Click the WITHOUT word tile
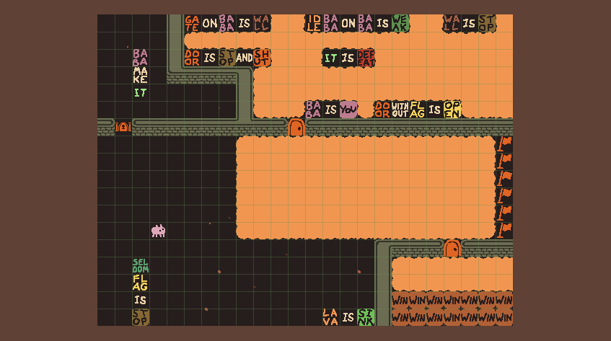Image resolution: width=611 pixels, height=341 pixels. point(400,110)
